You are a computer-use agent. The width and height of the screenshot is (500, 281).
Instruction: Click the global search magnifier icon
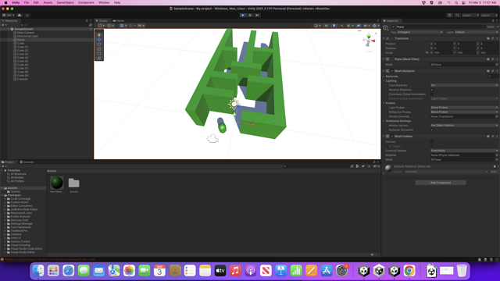(457, 15)
